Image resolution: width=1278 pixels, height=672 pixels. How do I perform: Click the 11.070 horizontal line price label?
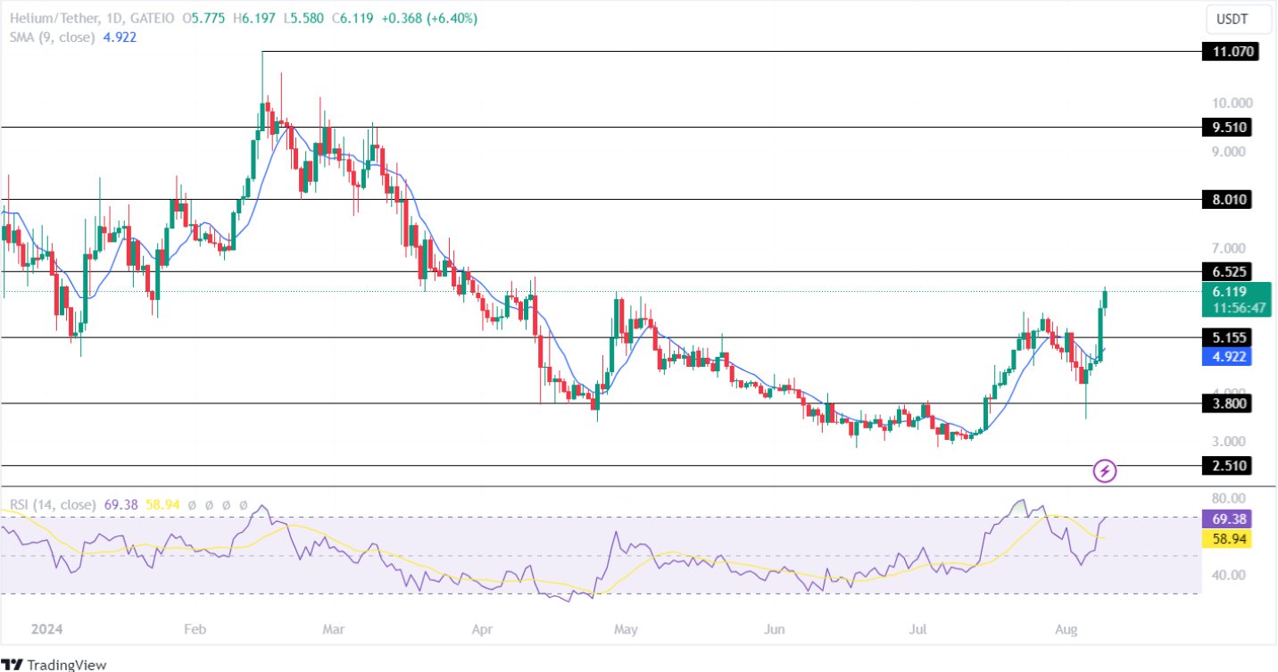click(1231, 52)
